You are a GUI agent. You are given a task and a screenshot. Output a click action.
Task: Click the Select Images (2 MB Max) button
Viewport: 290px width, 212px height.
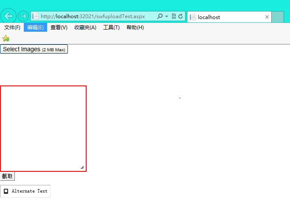point(34,49)
